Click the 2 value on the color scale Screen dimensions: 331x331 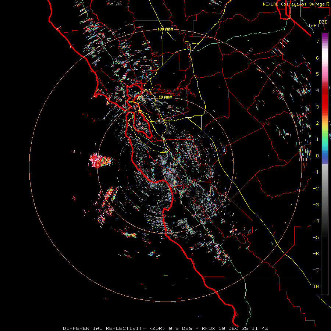(x=317, y=123)
